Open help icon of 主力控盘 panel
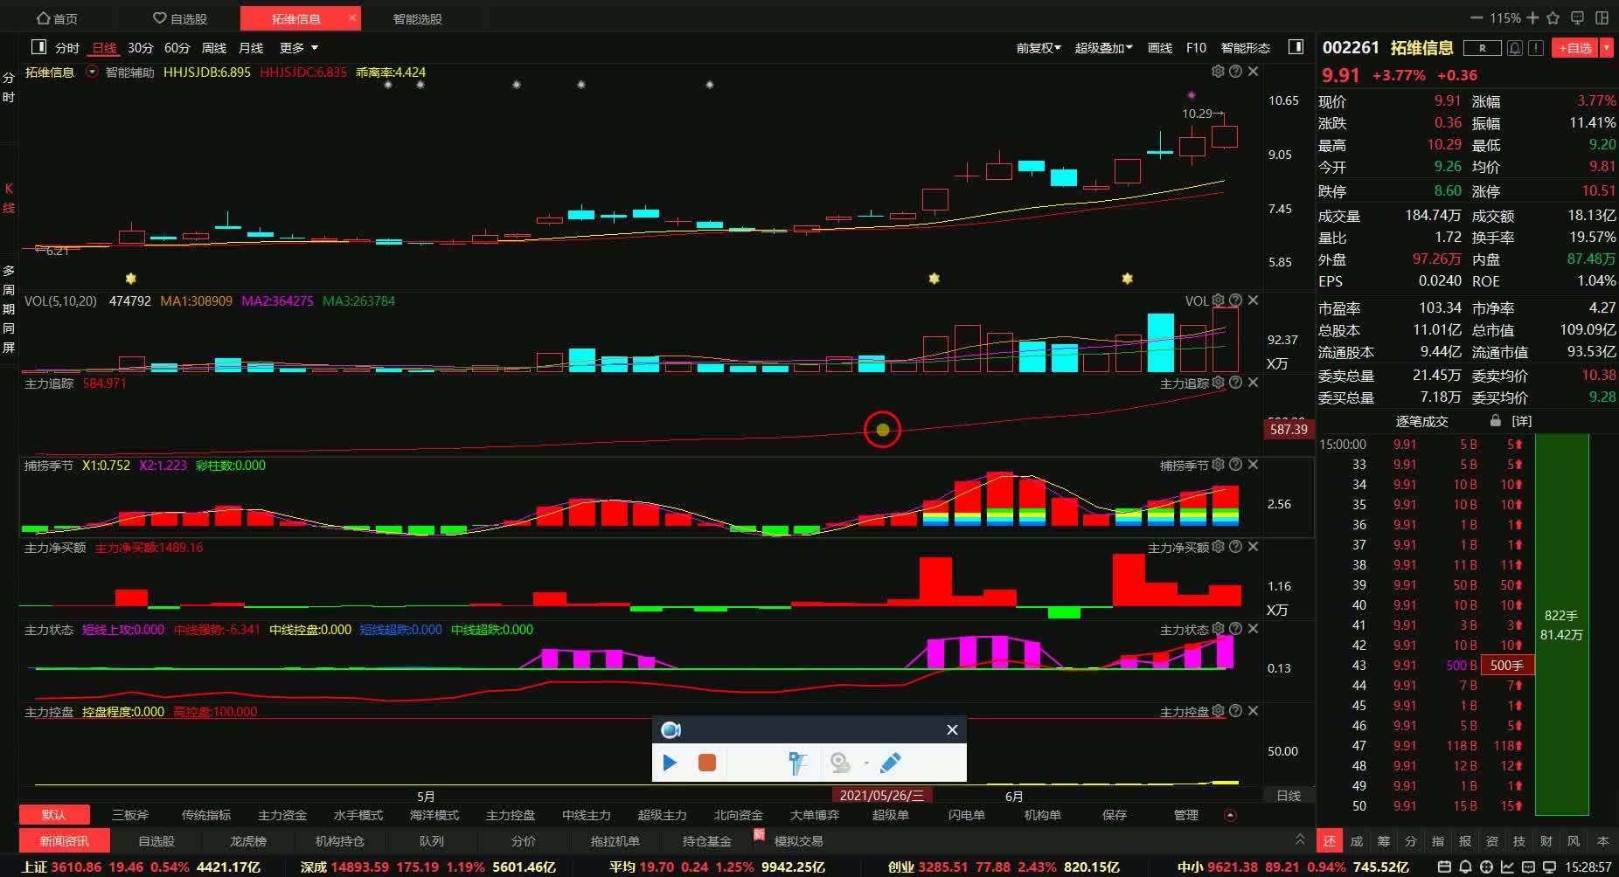The height and width of the screenshot is (877, 1619). coord(1235,711)
